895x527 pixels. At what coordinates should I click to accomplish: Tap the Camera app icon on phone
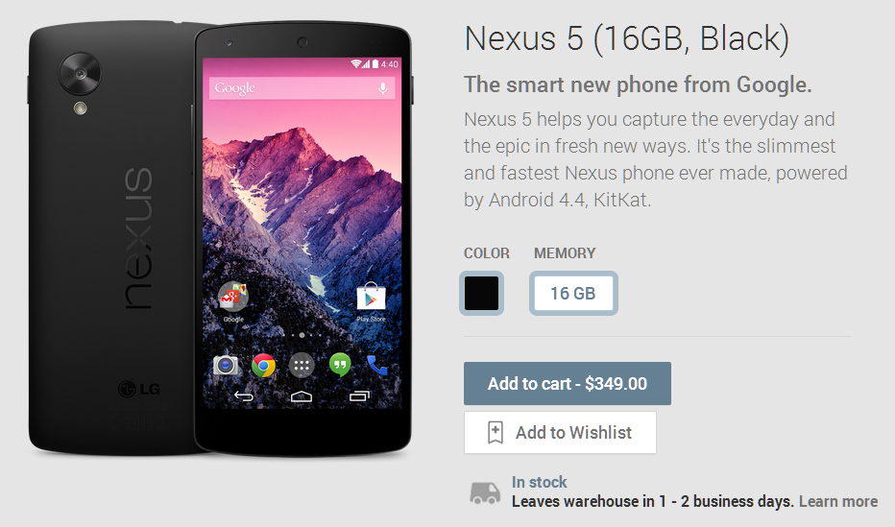click(226, 365)
